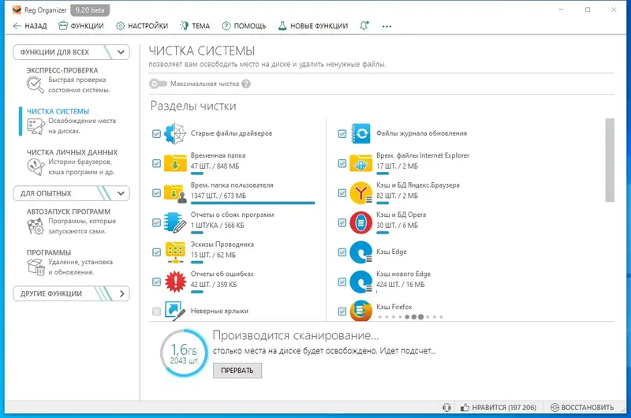This screenshot has height=418, width=631.
Task: Click the Reg Organizer app logo icon
Action: pos(17,10)
